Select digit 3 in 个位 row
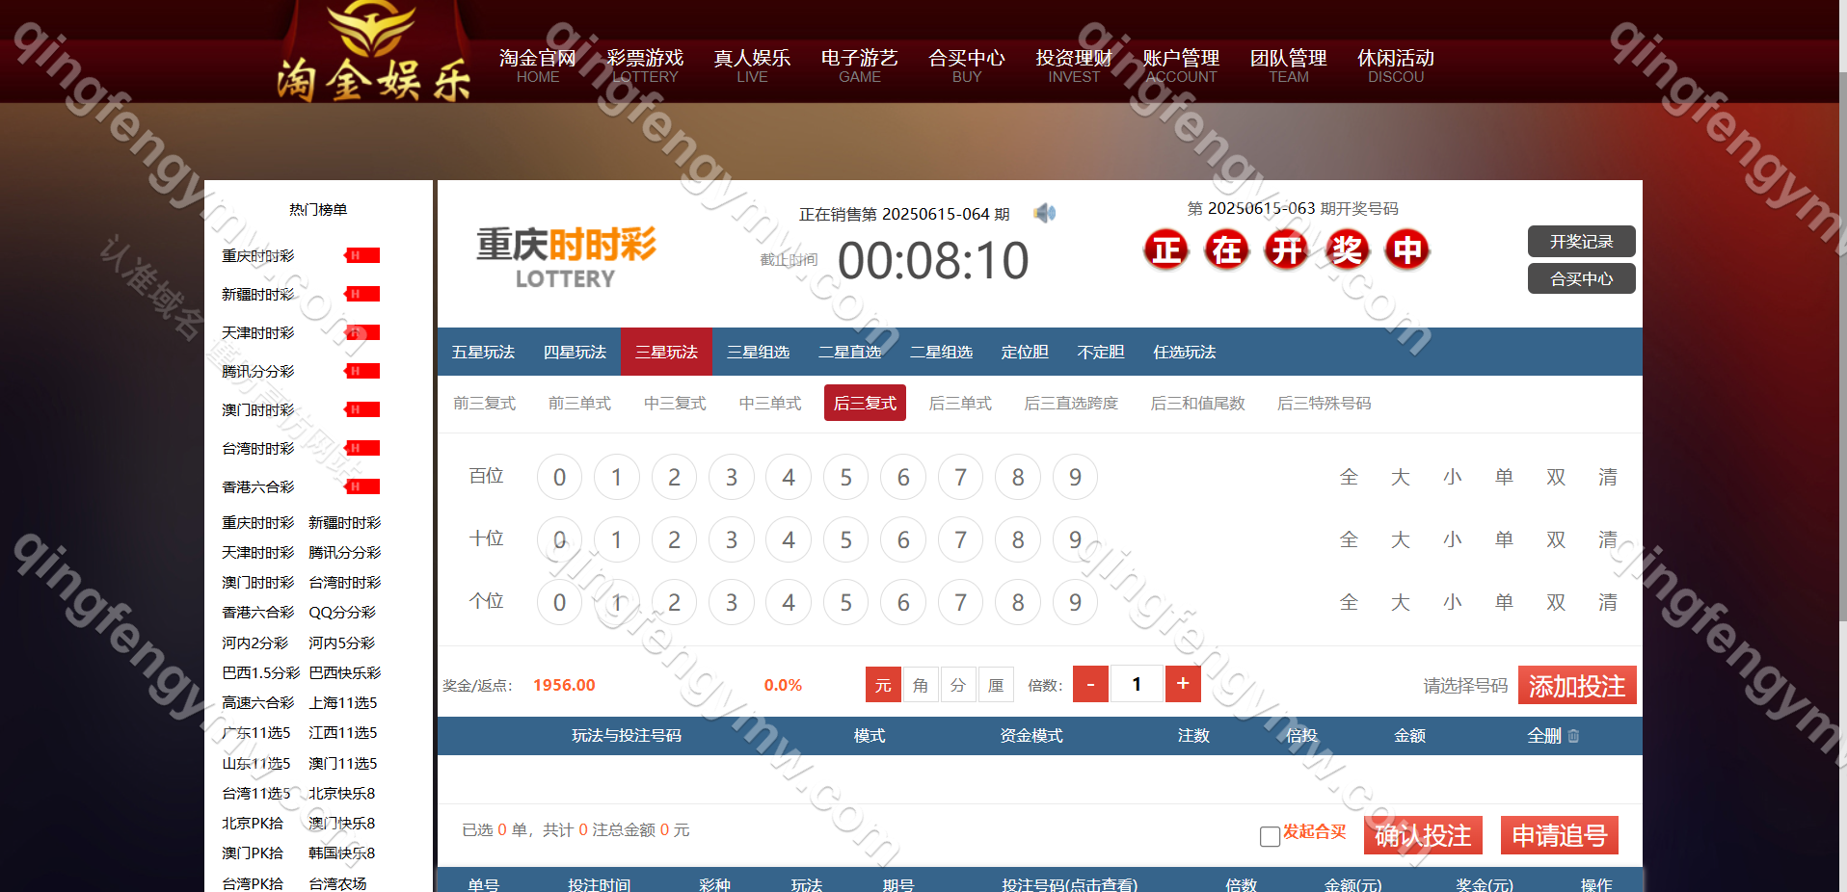 pos(731,603)
